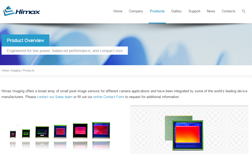
Task: Click the Himax logo
Action: 22,11
